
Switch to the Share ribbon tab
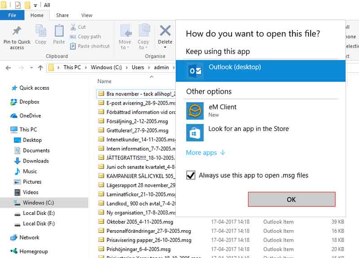tap(62, 15)
